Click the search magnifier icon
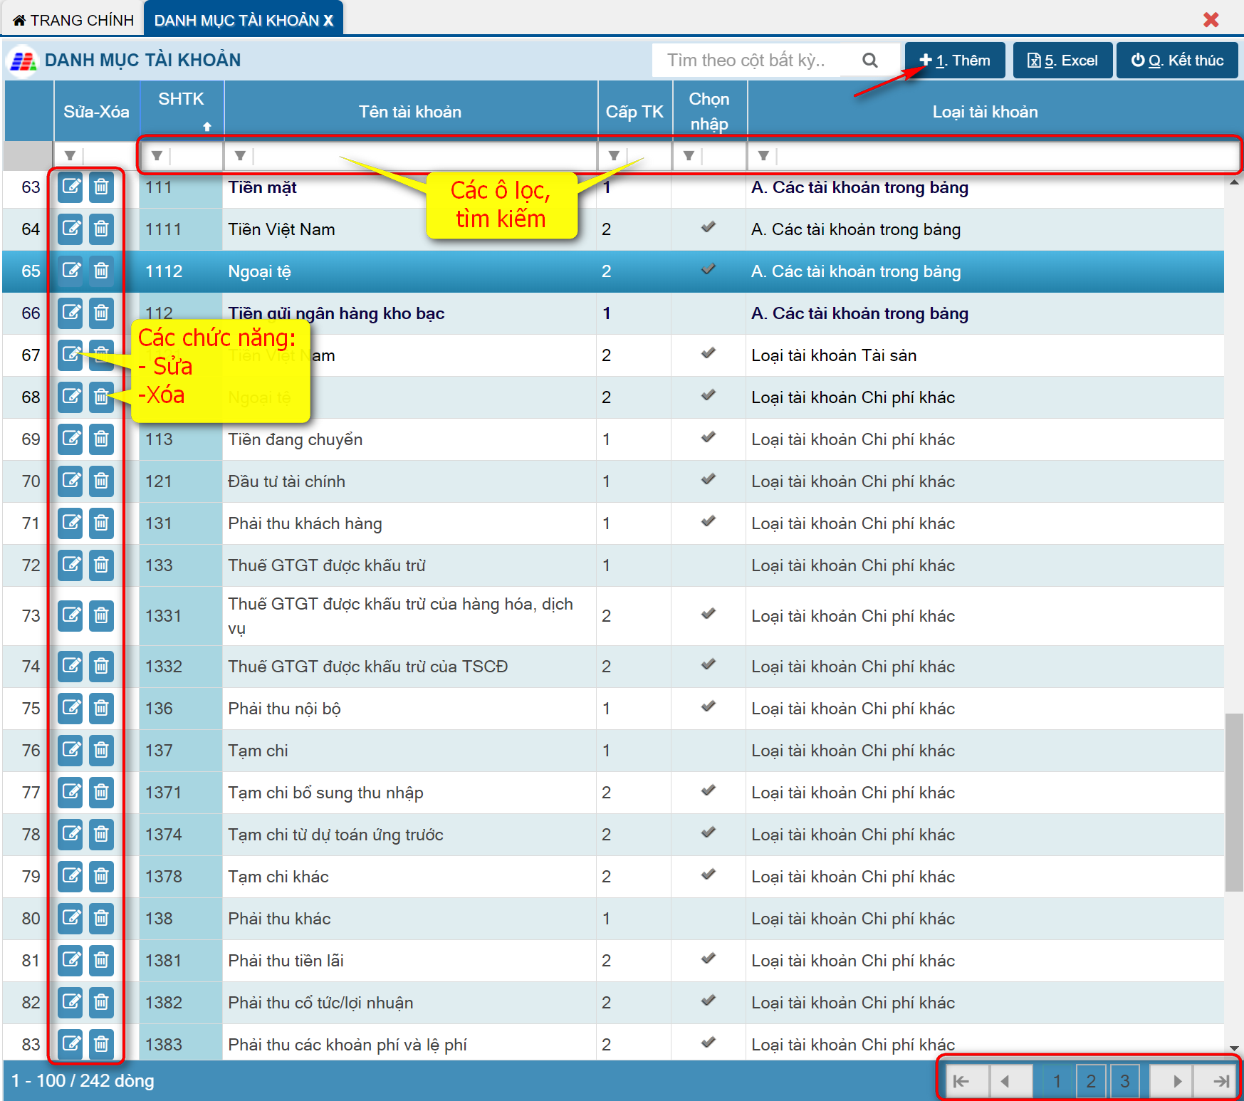1244x1101 pixels. (x=869, y=61)
